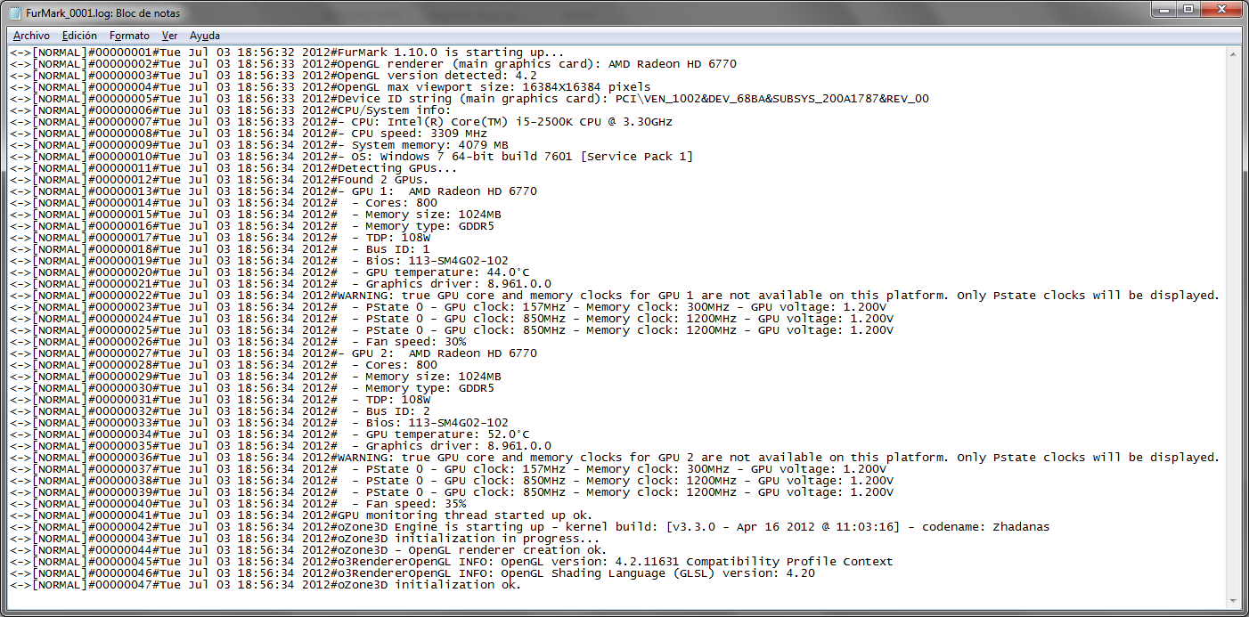Open the Archivo menu
Screen dimensions: 1249x617
click(x=31, y=36)
